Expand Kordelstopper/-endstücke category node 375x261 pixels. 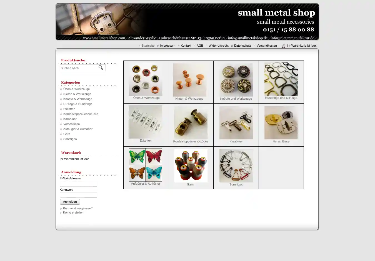point(61,114)
